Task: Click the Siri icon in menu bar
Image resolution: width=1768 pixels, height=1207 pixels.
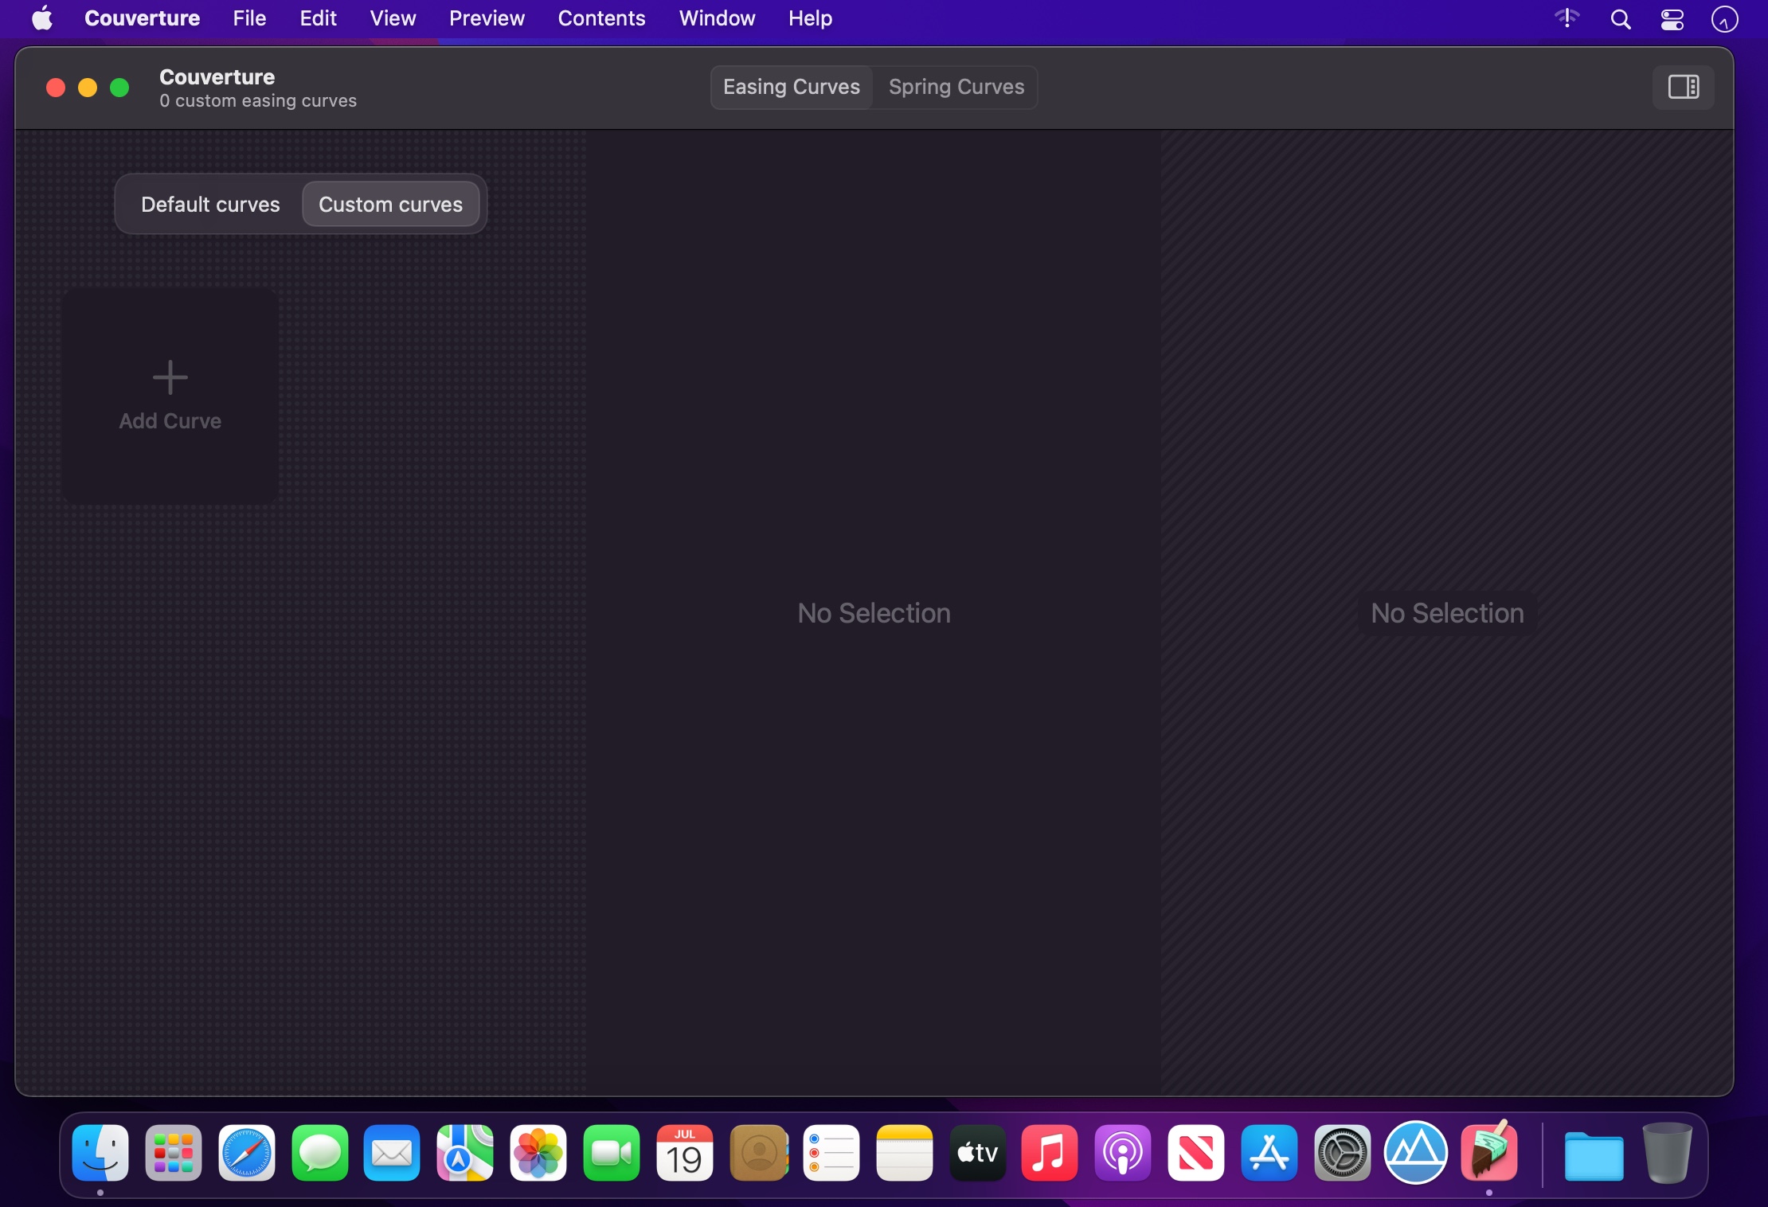Action: pyautogui.click(x=1724, y=19)
